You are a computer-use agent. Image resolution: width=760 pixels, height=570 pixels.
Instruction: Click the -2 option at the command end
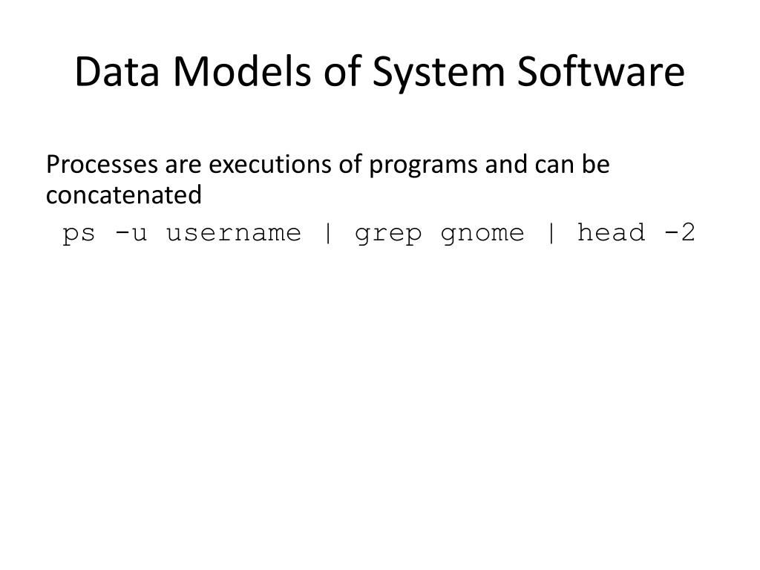coord(680,232)
